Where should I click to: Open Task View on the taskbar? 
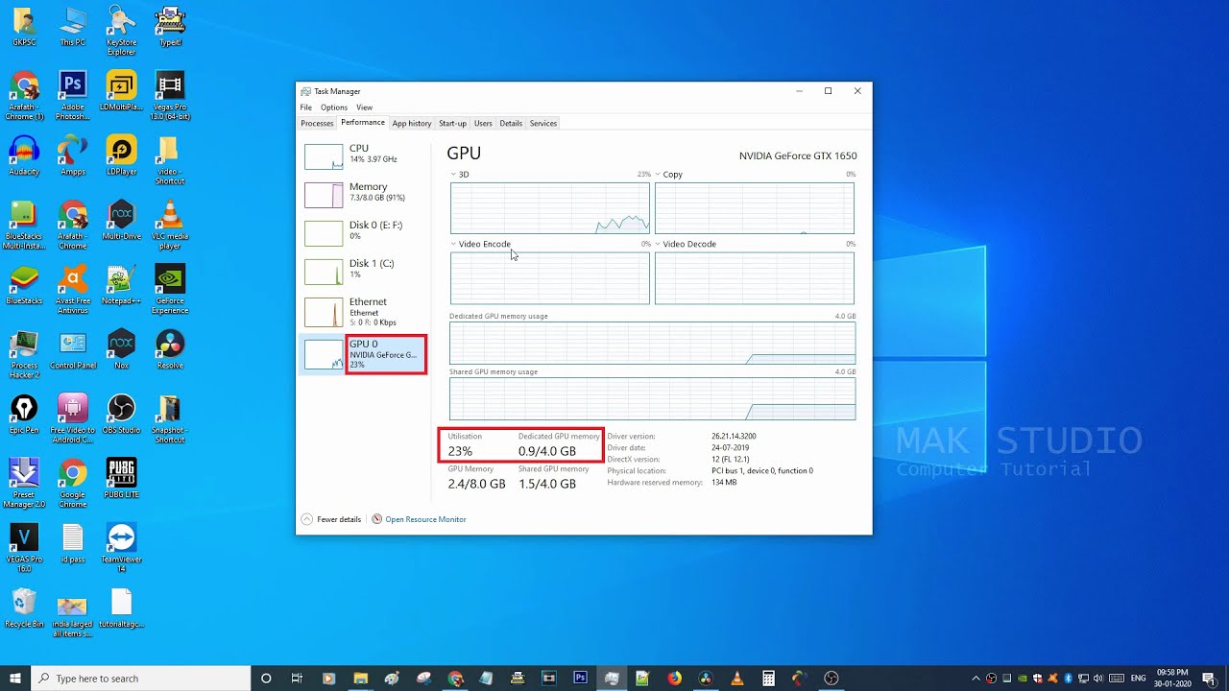(x=297, y=679)
